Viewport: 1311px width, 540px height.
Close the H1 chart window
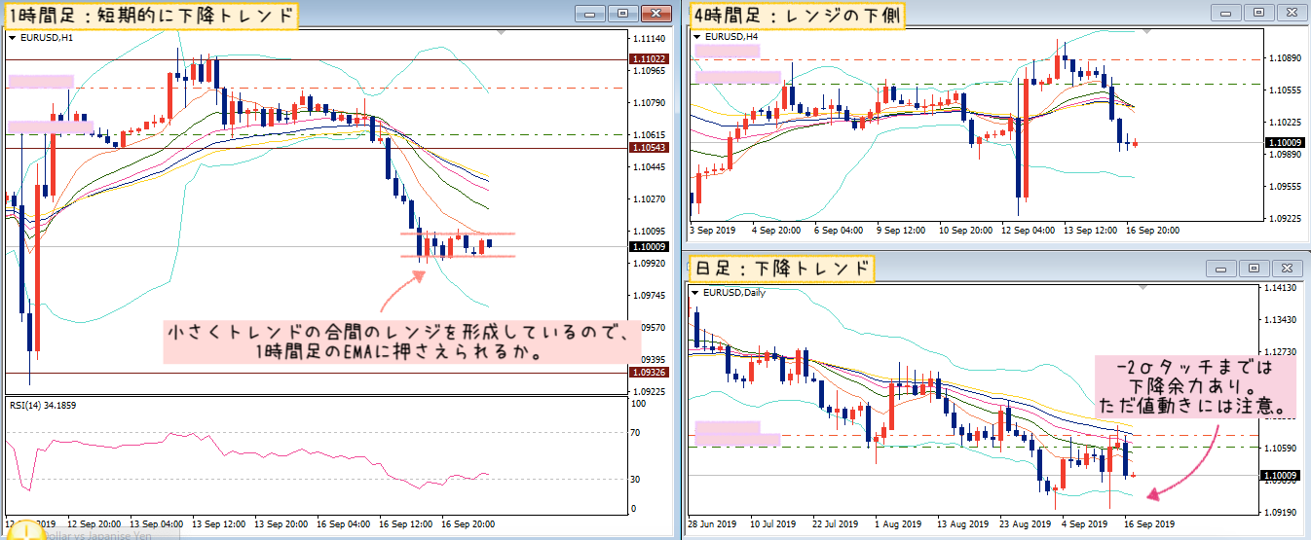656,14
